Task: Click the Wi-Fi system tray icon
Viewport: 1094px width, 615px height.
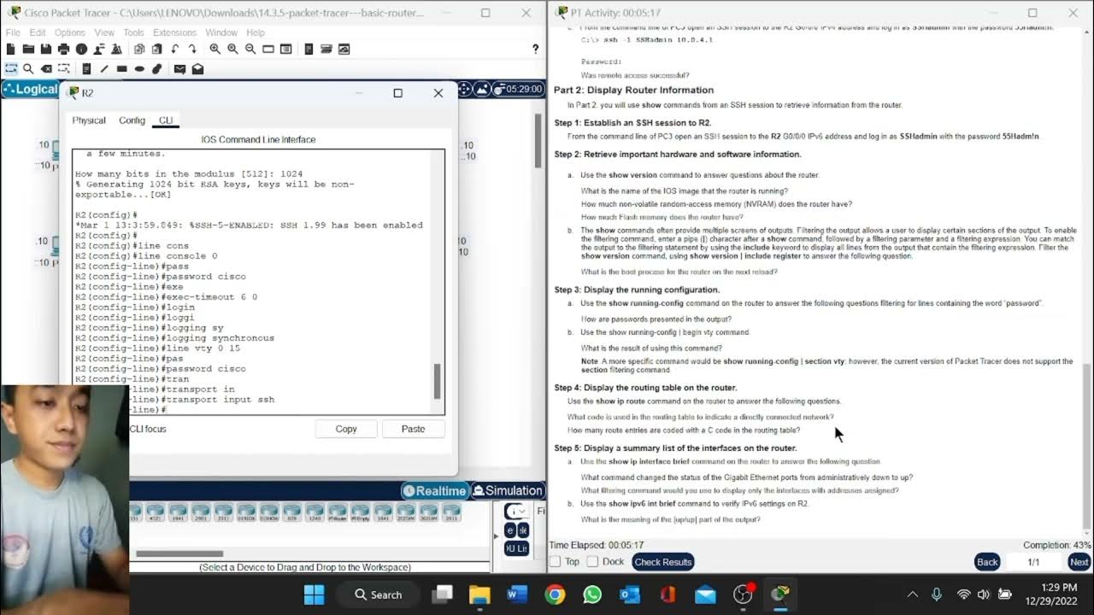Action: [x=964, y=594]
